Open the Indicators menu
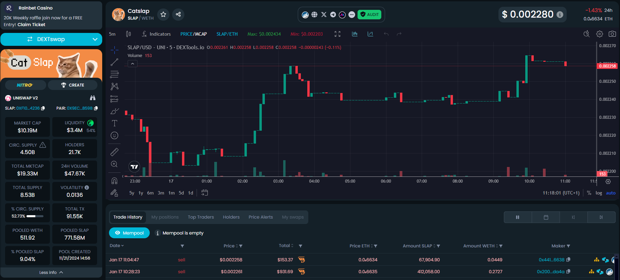The image size is (620, 280). pos(156,34)
